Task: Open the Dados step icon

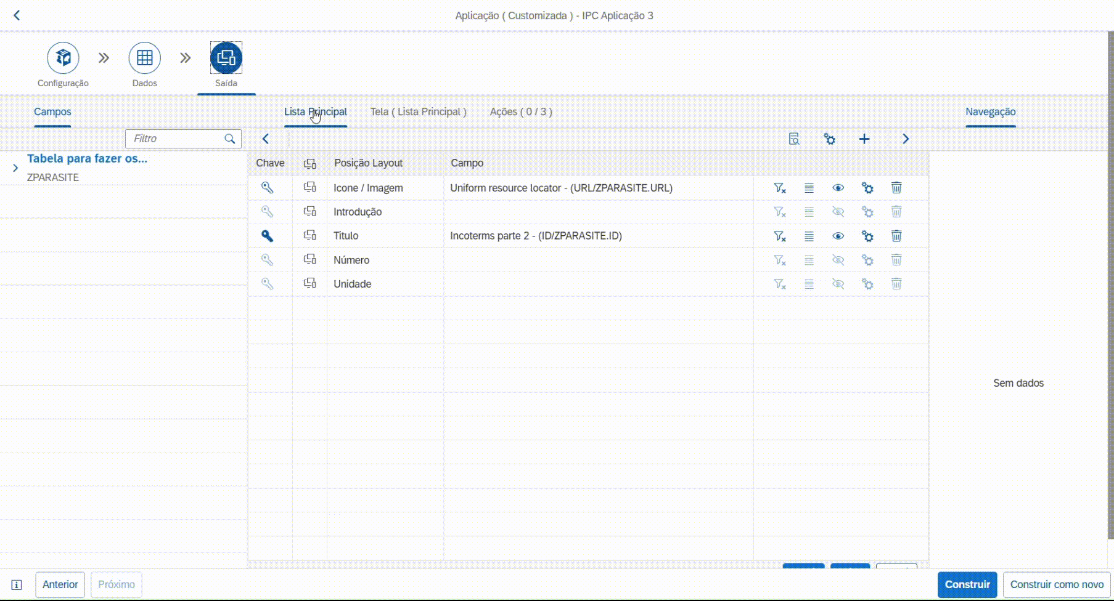Action: click(144, 58)
